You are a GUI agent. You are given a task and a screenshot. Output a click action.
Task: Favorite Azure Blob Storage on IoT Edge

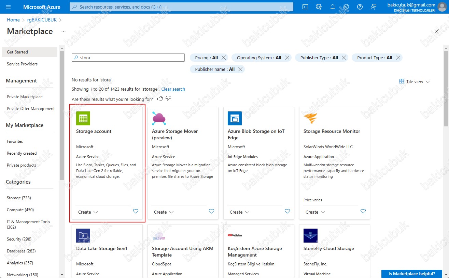[x=287, y=211]
